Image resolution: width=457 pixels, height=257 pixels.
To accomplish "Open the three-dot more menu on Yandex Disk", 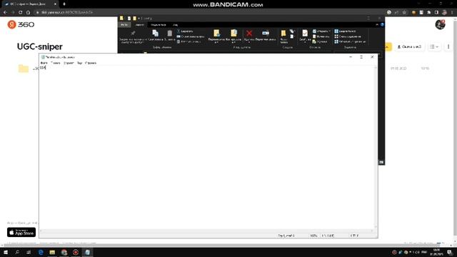I will [448, 46].
